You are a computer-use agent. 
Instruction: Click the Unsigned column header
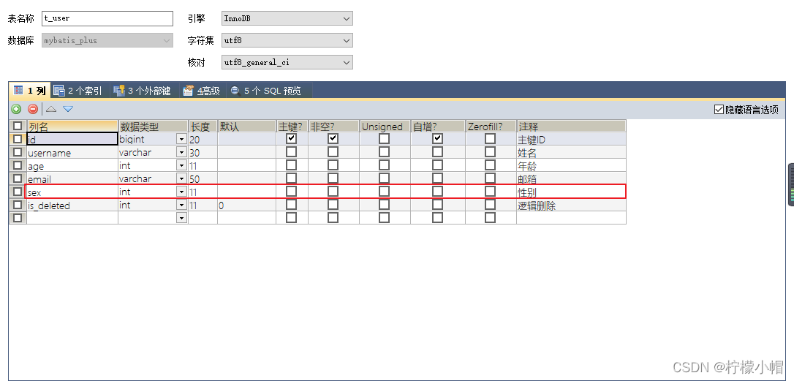click(x=385, y=127)
